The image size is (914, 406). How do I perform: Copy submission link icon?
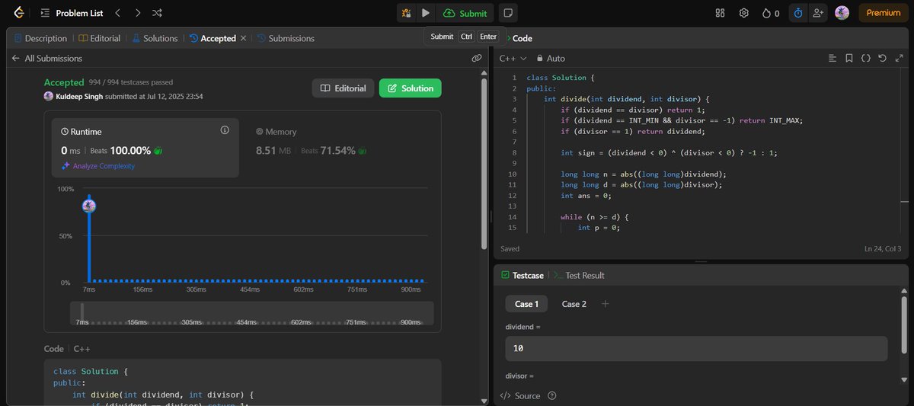[477, 58]
